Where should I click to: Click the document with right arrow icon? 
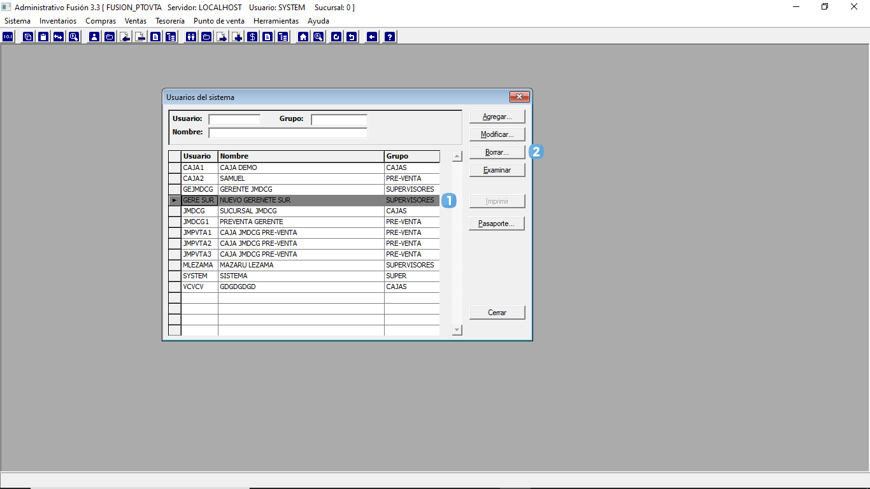coord(222,36)
